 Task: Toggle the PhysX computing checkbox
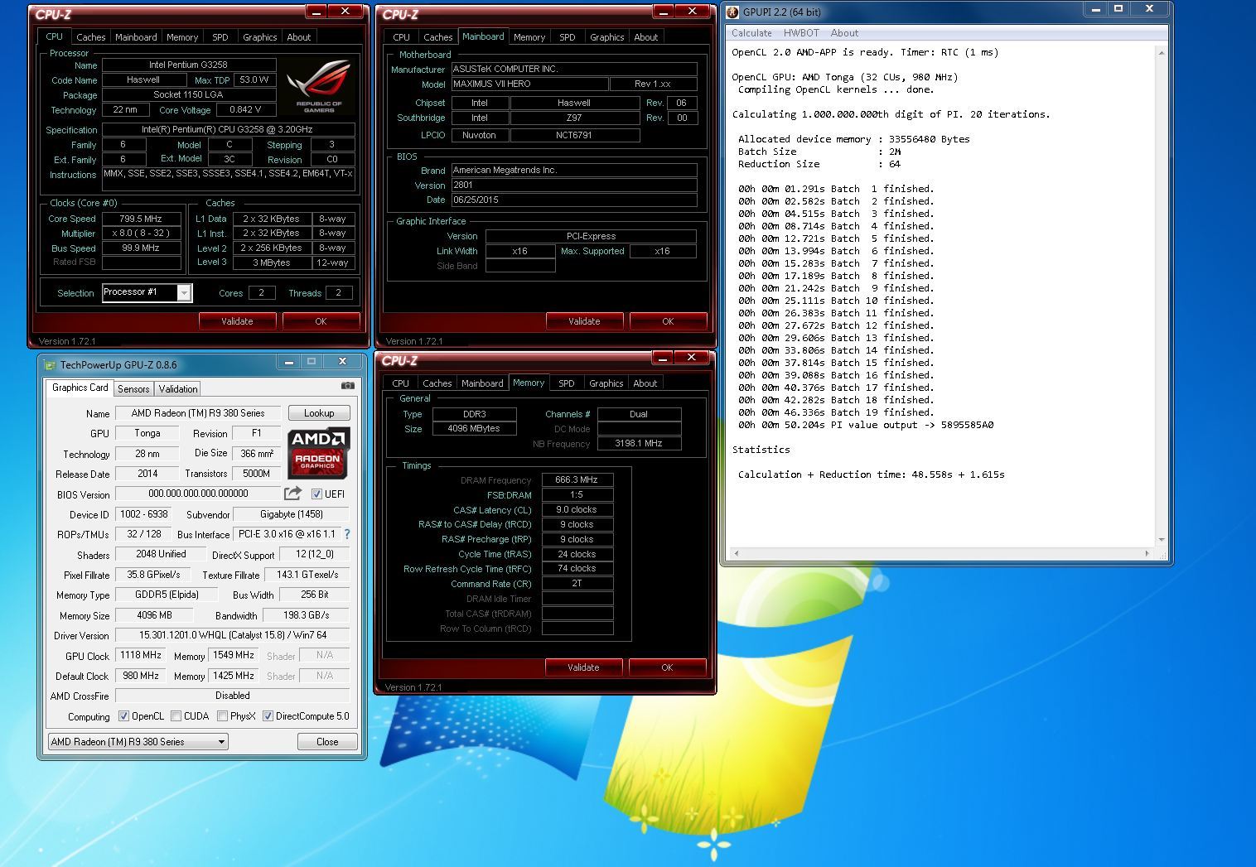tap(222, 716)
